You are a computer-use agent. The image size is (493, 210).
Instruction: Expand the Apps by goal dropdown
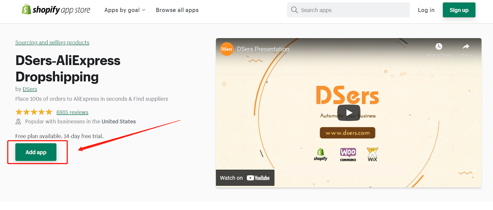coord(125,10)
